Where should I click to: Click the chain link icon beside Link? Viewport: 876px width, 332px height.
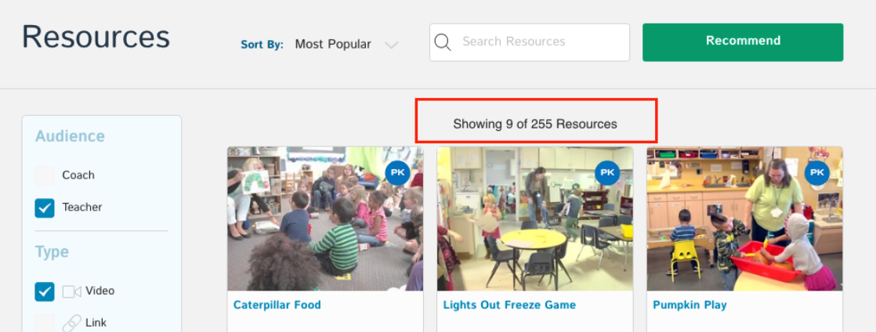[x=71, y=323]
